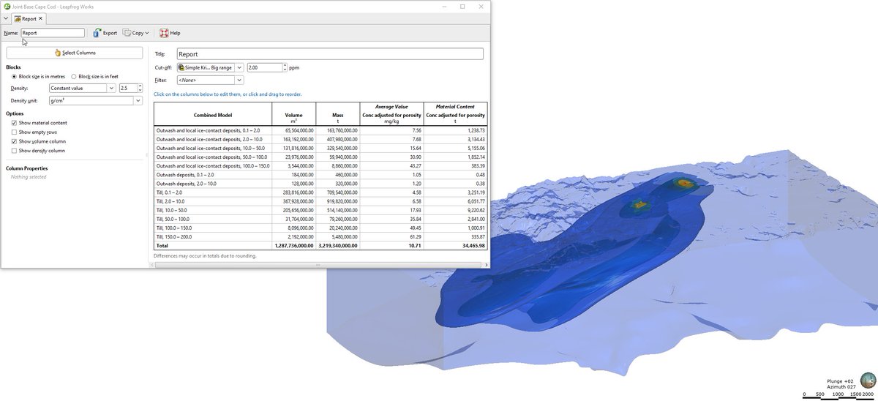The image size is (878, 401).
Task: Click the Total row label
Action: point(162,246)
